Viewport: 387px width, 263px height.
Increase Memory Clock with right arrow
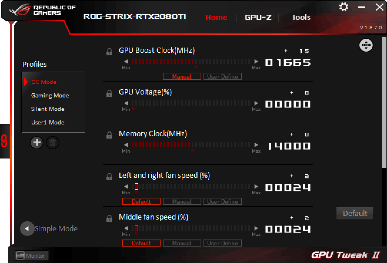[x=256, y=145]
